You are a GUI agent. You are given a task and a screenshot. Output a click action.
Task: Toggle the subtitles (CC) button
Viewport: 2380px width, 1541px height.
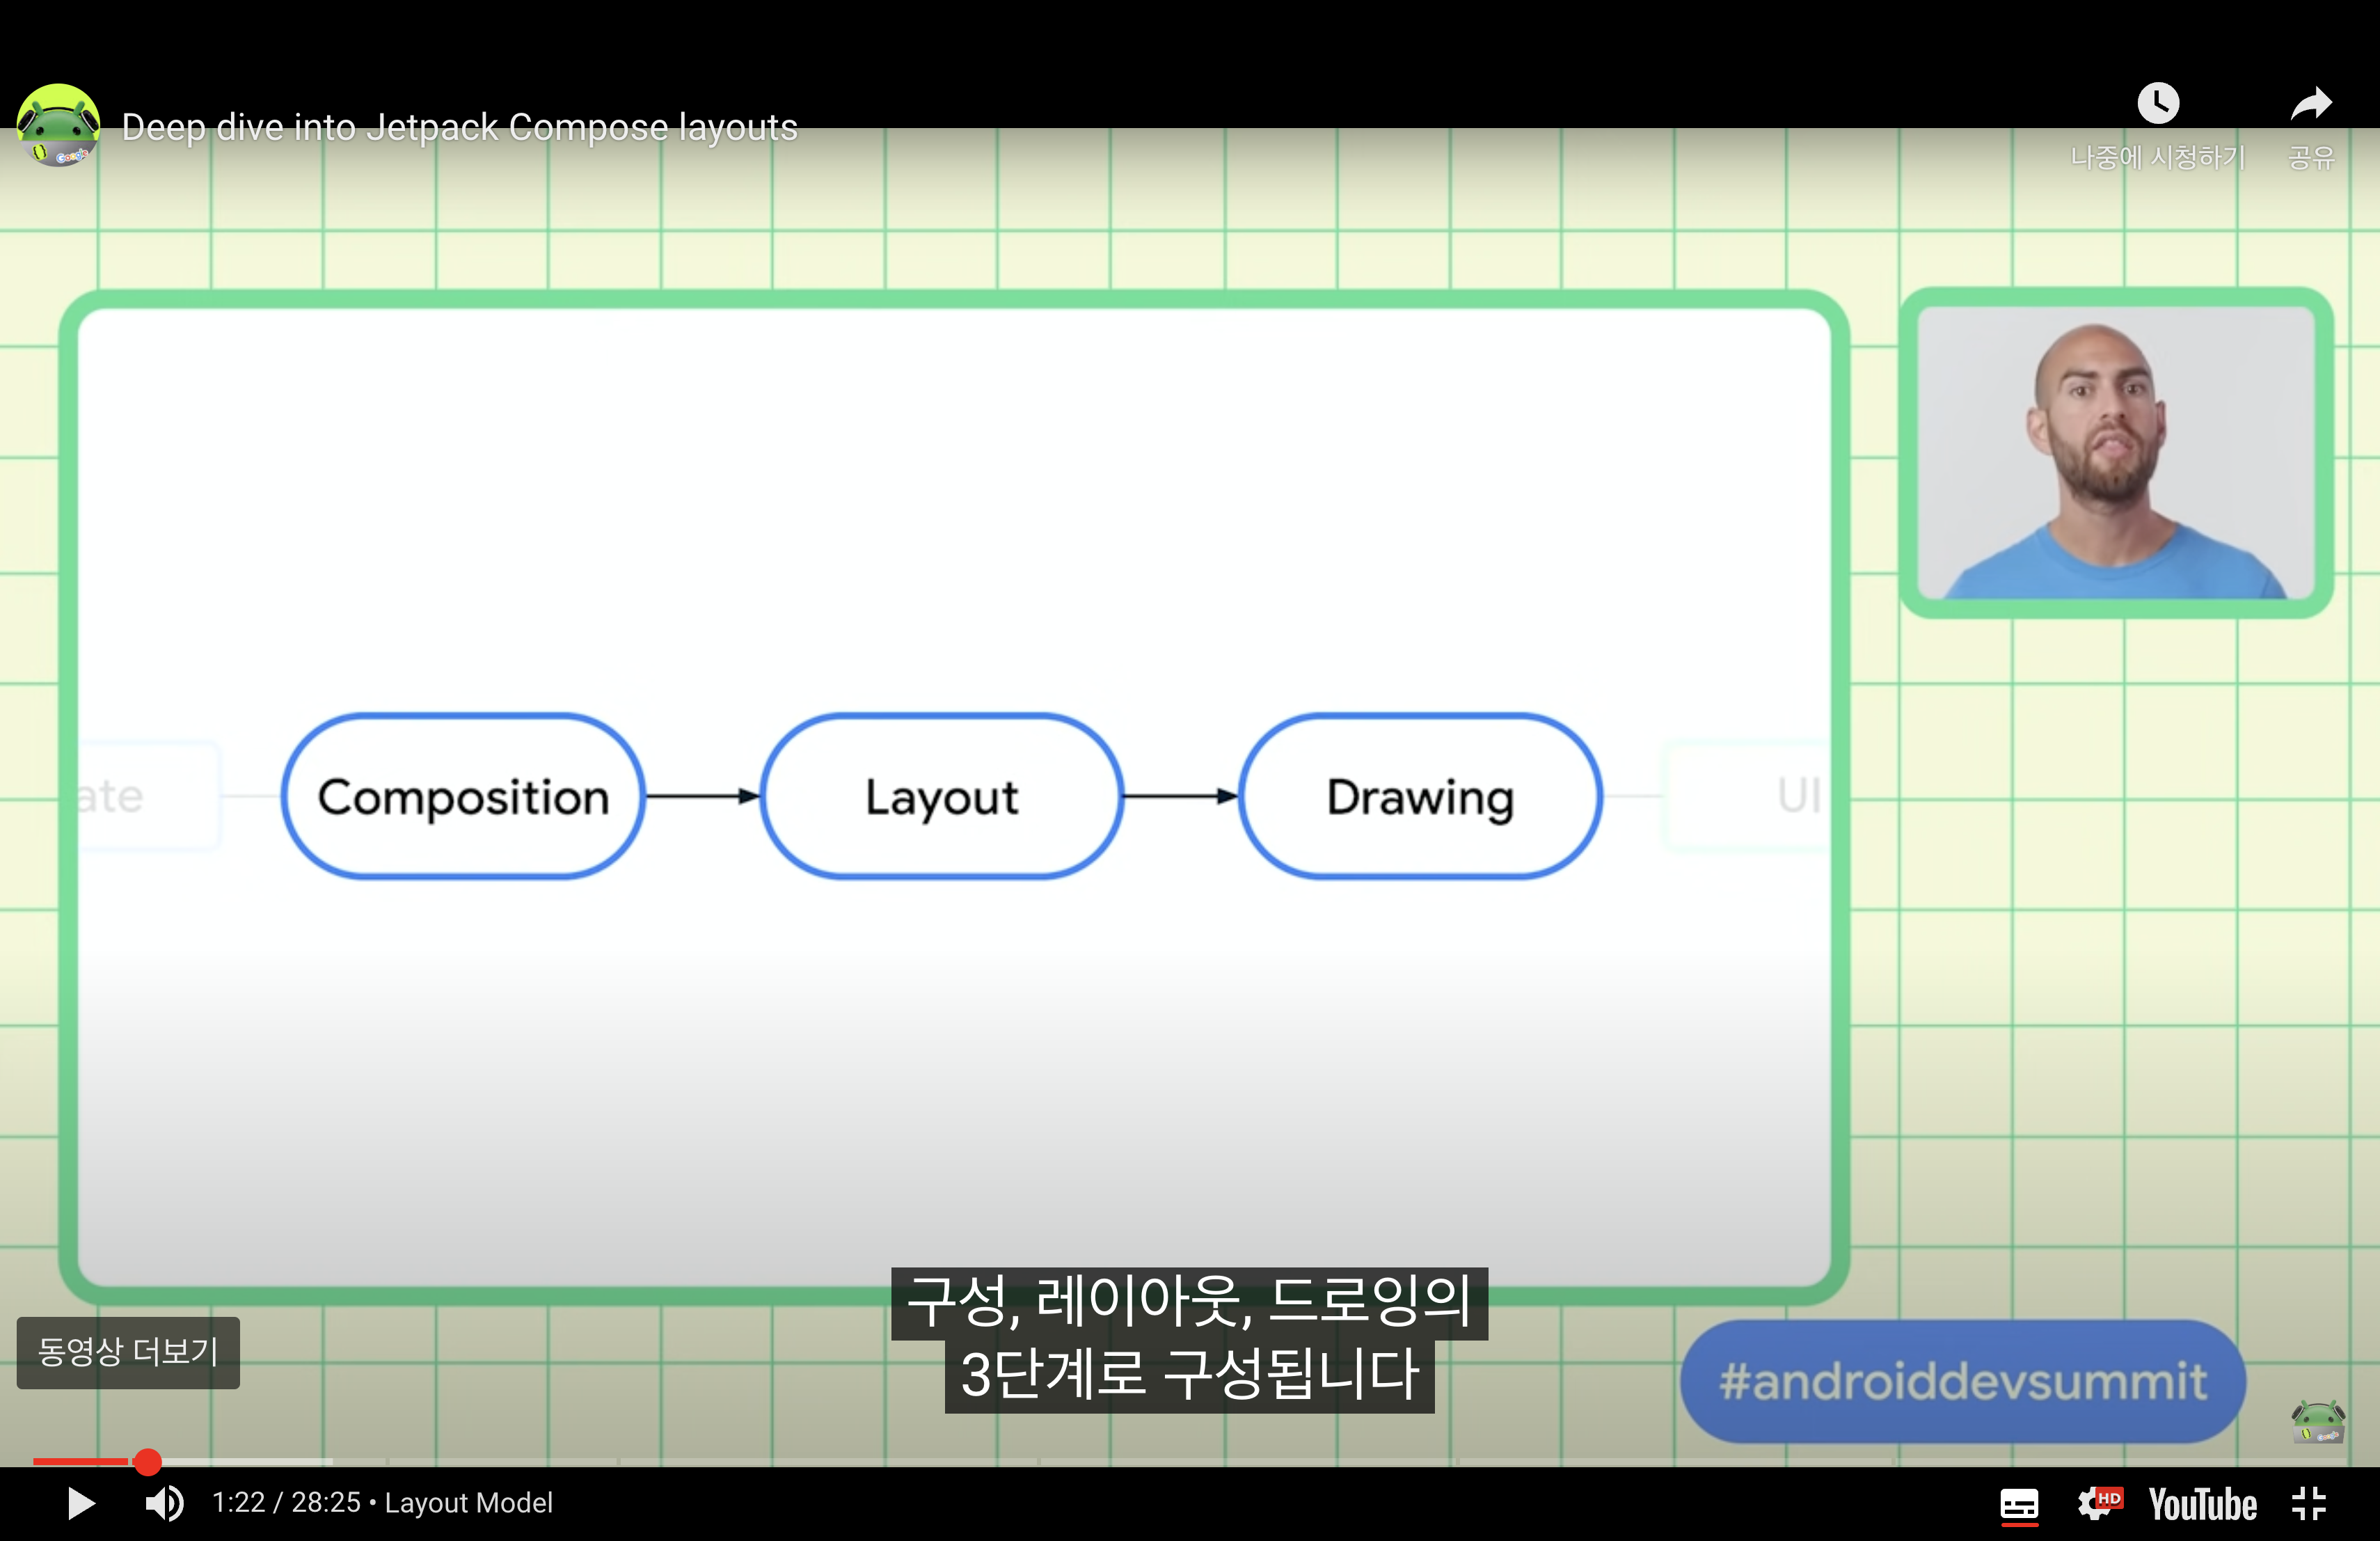click(x=2018, y=1503)
